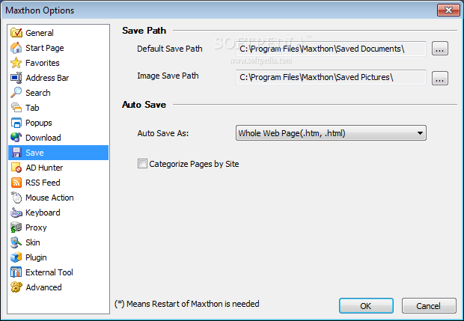The width and height of the screenshot is (464, 321).
Task: Click the Download globe icon
Action: pyautogui.click(x=16, y=138)
